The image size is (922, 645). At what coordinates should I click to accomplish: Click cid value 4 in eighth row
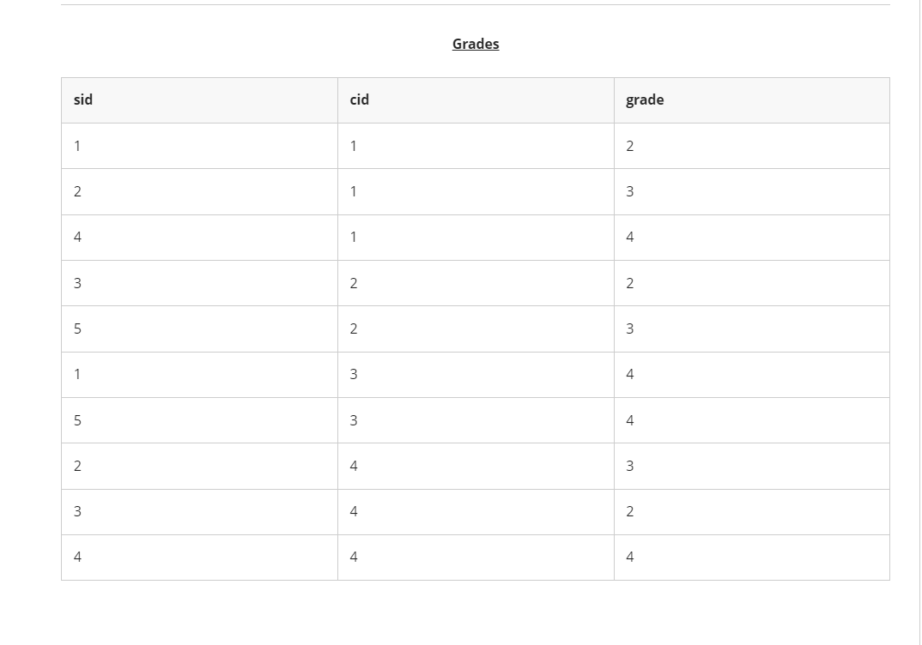point(354,466)
